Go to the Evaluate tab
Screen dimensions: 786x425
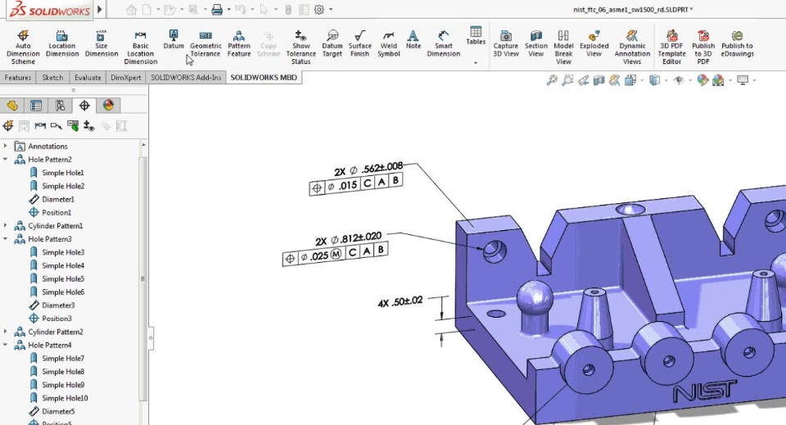click(x=88, y=78)
